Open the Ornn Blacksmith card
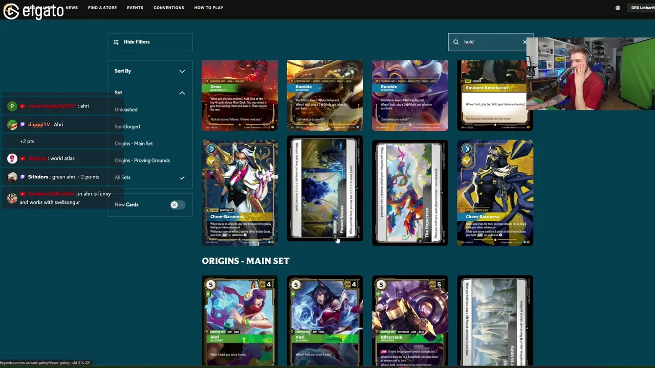The image size is (655, 368). (x=240, y=96)
